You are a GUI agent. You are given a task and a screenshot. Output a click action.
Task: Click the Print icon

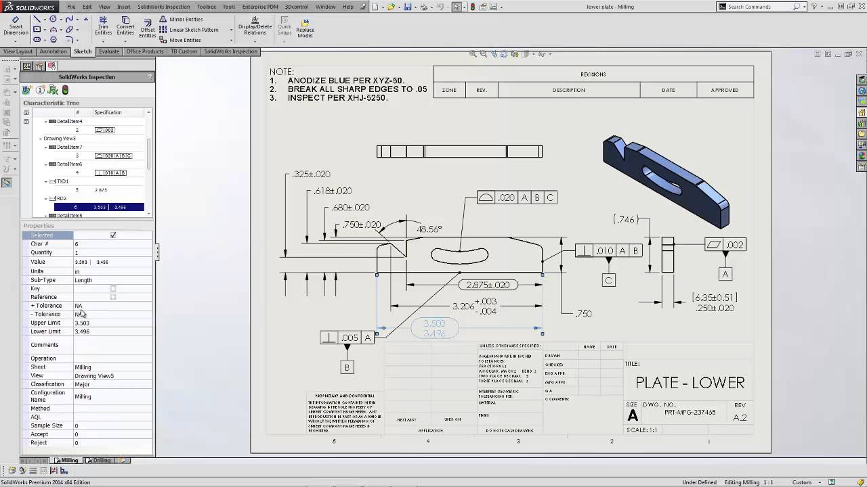[x=423, y=7]
